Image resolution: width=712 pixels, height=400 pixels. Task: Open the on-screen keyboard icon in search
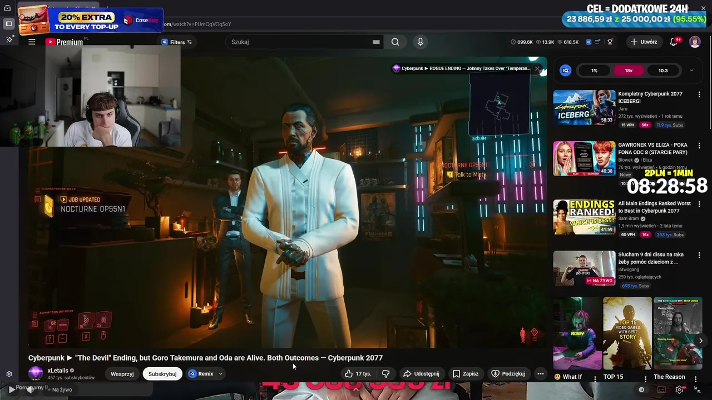pyautogui.click(x=376, y=42)
